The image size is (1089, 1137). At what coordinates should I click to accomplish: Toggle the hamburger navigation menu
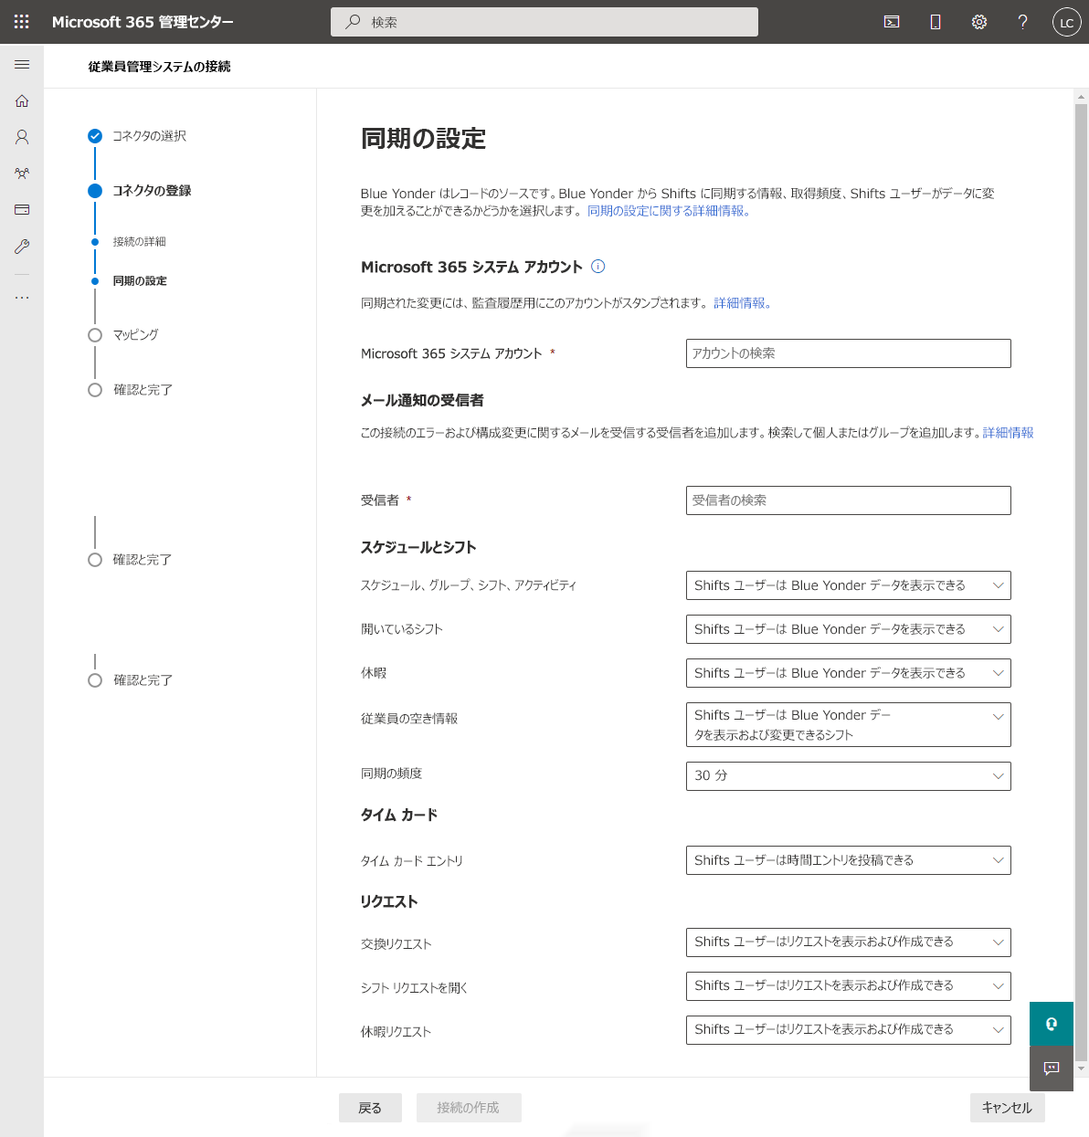tap(22, 65)
